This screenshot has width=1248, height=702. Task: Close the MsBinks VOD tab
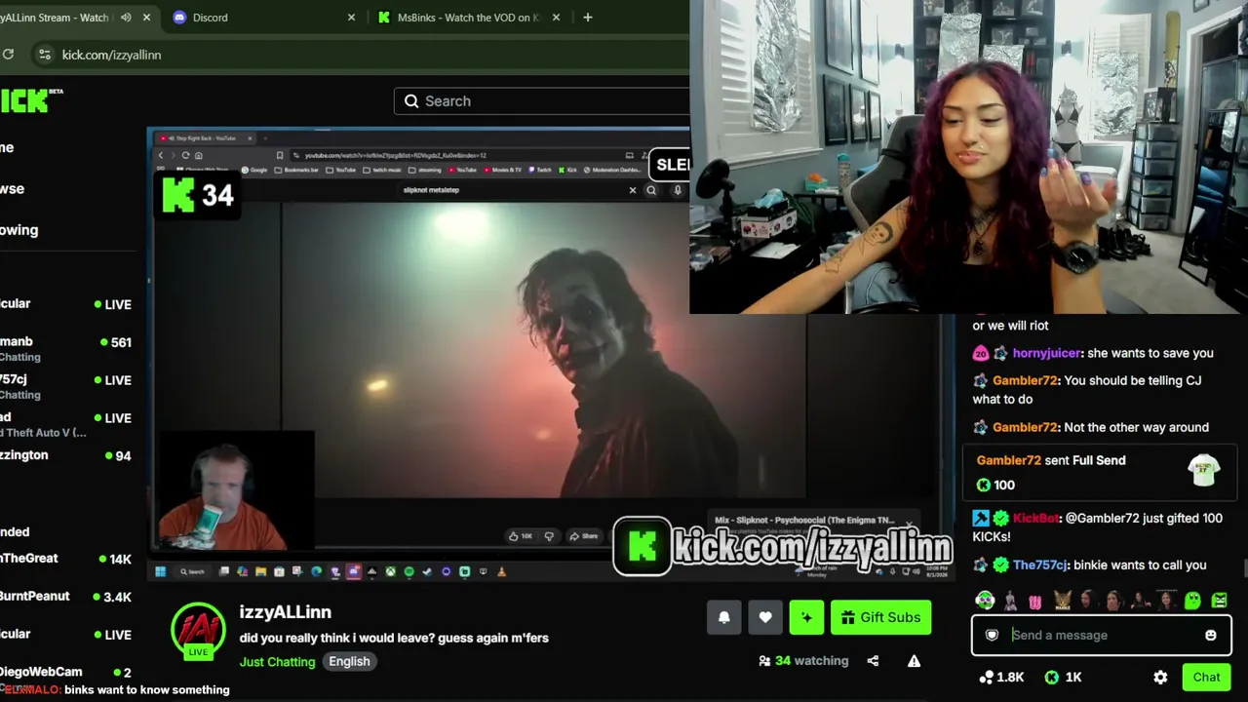click(556, 18)
